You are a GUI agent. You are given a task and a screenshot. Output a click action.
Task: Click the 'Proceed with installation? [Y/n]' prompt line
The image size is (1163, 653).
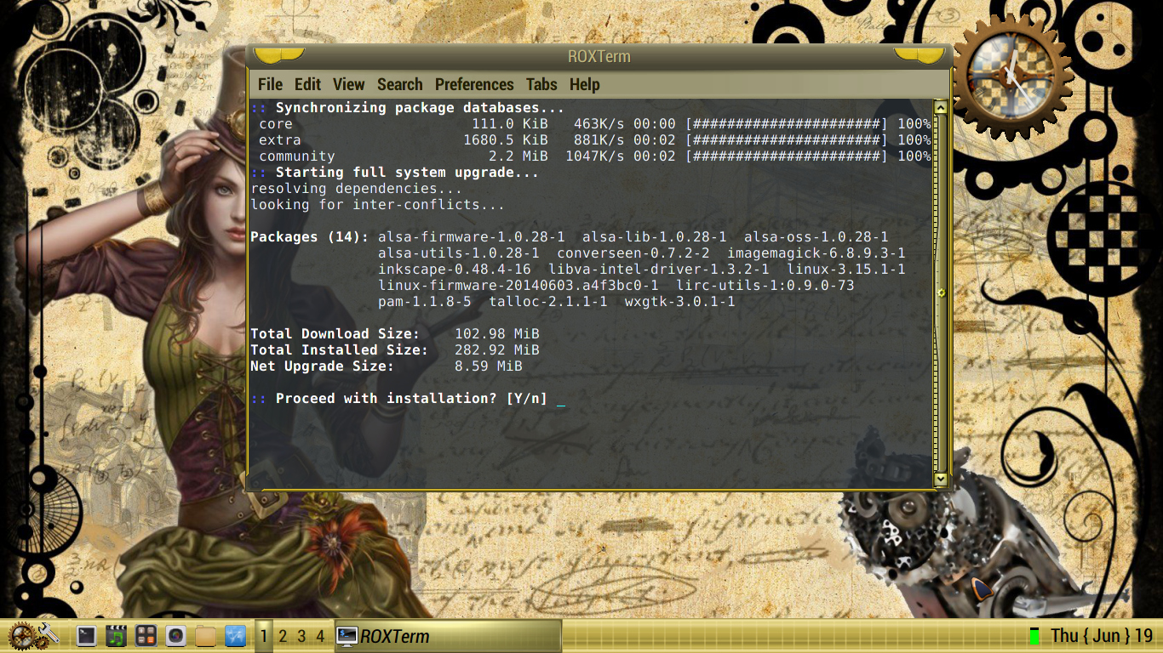coord(408,399)
